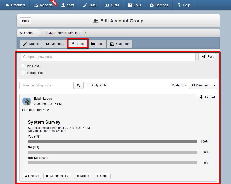
Task: Click the Not Sure poll result bar
Action: point(113,163)
